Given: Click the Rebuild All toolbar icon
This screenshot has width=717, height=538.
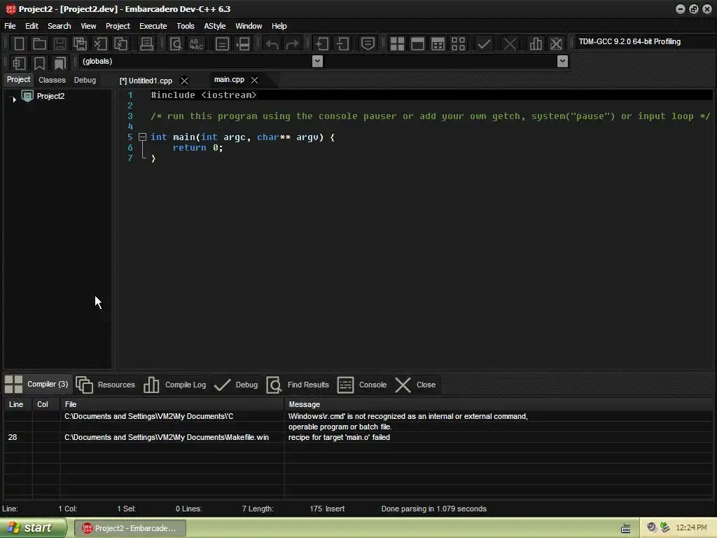Looking at the screenshot, I should [458, 44].
